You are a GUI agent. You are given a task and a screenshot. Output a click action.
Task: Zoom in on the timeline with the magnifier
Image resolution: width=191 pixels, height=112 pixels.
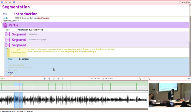(x=140, y=79)
